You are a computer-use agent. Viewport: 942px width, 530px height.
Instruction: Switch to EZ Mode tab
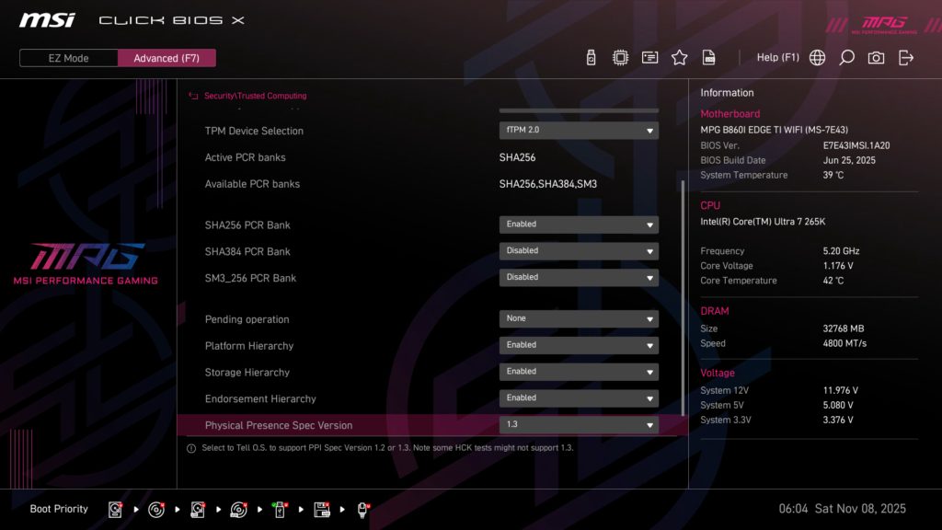coord(67,57)
